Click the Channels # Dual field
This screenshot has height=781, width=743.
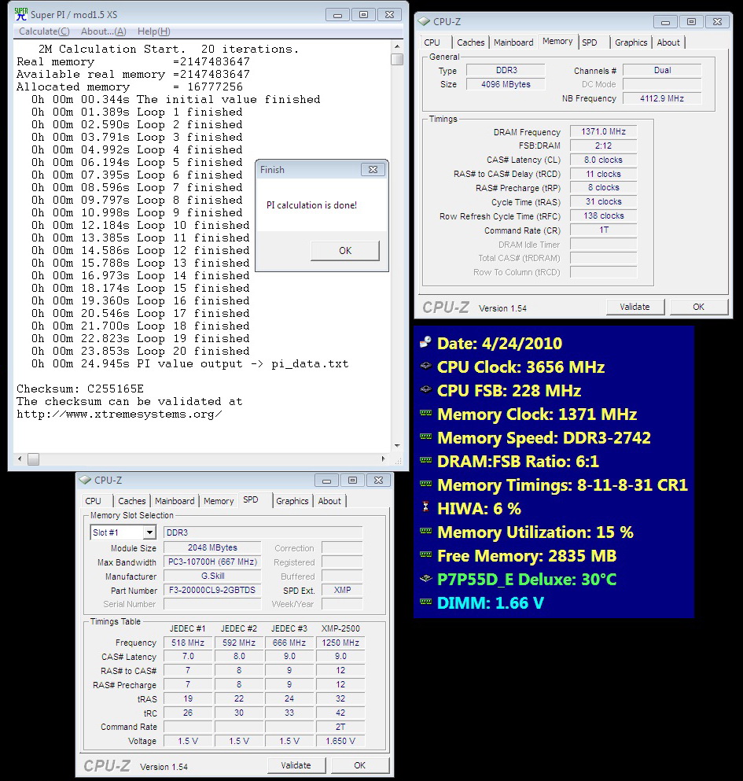(x=662, y=70)
